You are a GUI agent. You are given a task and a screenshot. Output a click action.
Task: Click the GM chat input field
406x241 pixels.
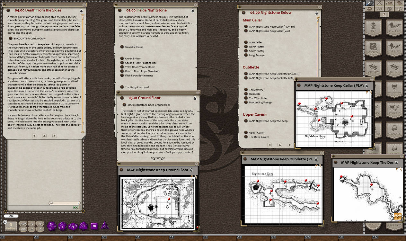click(11, 216)
